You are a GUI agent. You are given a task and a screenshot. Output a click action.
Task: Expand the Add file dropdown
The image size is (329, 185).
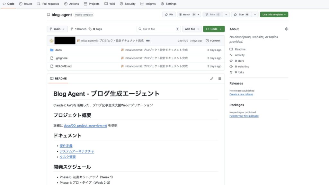coord(192,29)
